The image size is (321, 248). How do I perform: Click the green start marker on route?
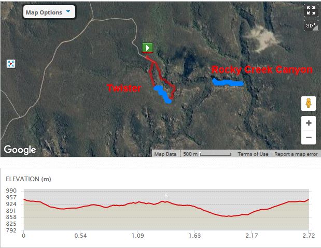pos(147,48)
